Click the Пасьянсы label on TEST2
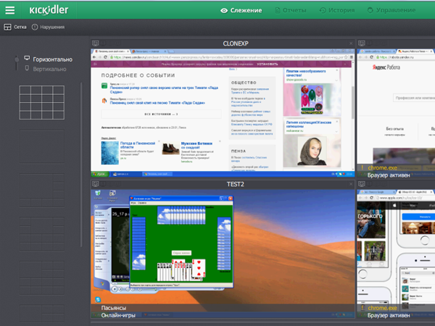Viewport: 435px width, 326px height. (114, 308)
